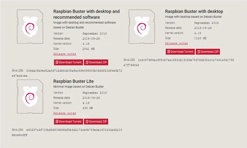Click the SHA-256 hash starting with 2c4067d5
247x148 pixels.
tap(179, 63)
